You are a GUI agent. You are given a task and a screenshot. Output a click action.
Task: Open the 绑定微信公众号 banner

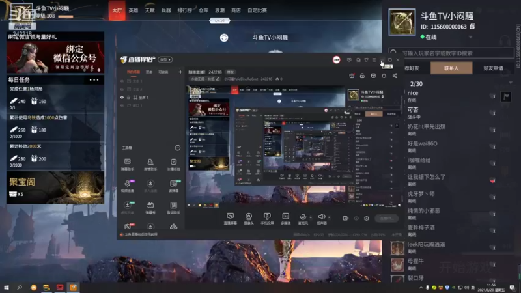(55, 57)
